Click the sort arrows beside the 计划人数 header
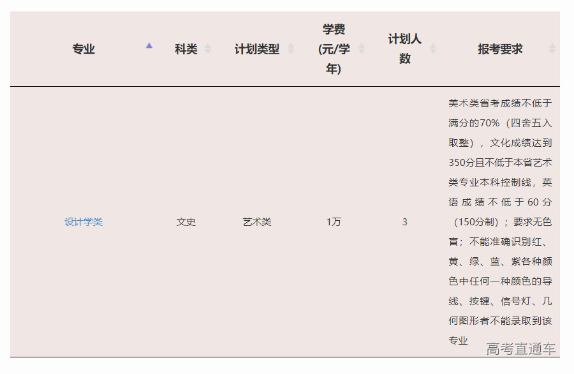This screenshot has height=374, width=574. pos(433,49)
